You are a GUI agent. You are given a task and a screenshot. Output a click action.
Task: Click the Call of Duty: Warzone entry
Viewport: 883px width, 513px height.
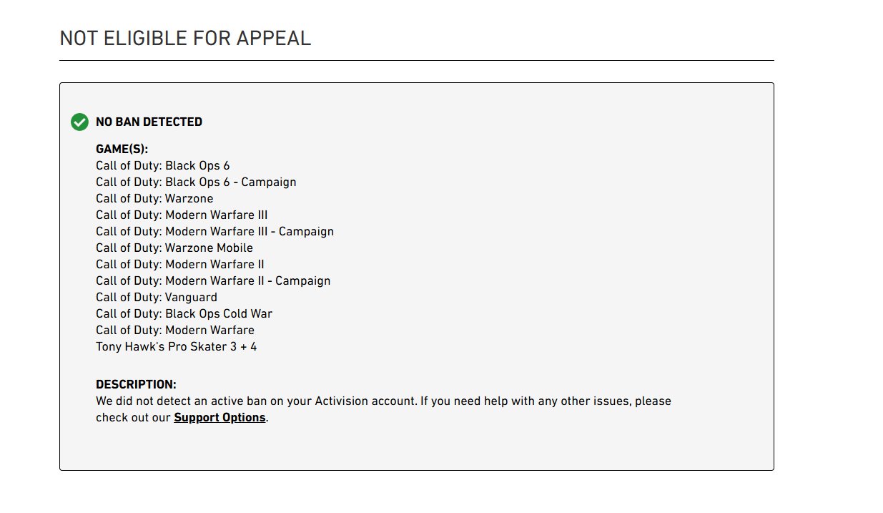coord(154,199)
